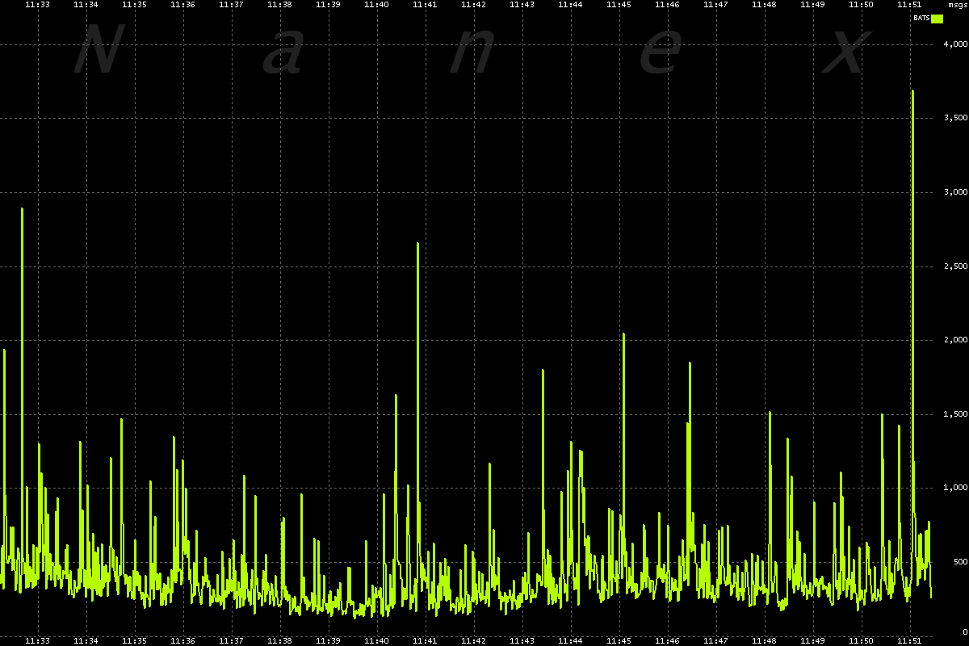Viewport: 969px width, 646px height.
Task: Click 11:43 on the bottom time axis
Action: pos(522,640)
